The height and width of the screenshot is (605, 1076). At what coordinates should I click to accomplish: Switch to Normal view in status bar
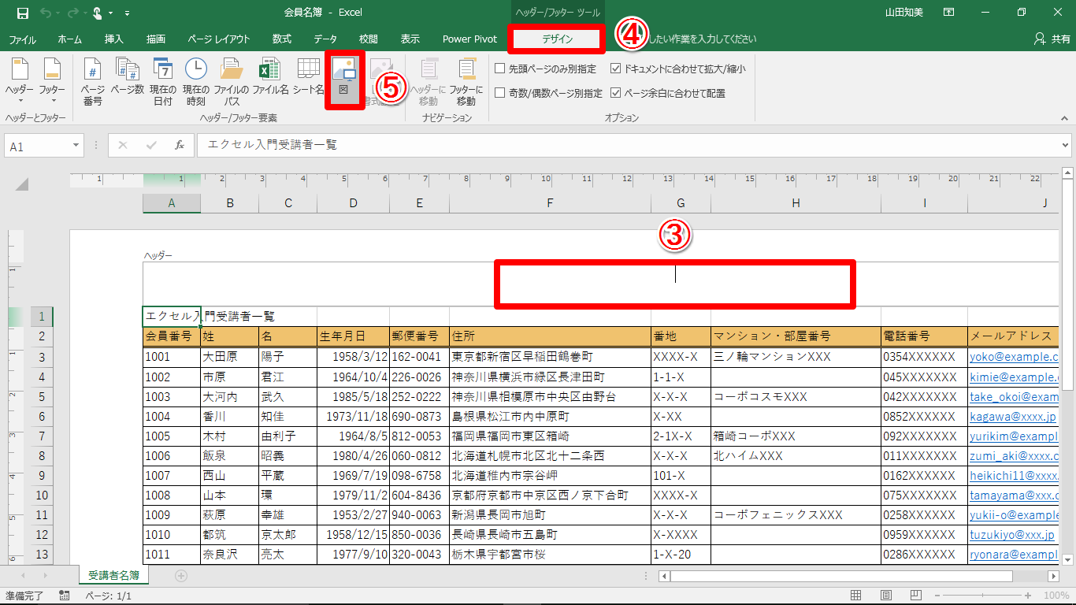tap(858, 596)
